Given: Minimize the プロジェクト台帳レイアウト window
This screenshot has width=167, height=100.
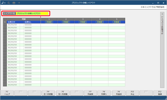Looking at the screenshot, I should (x=153, y=3).
